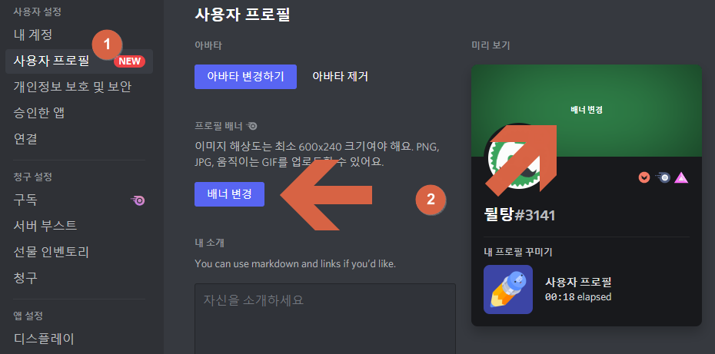
Task: Click the markdown hint text under 내 소개
Action: [x=295, y=263]
